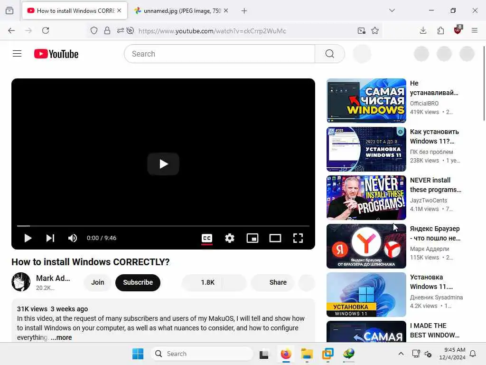Open the extensions puzzle icon
The height and width of the screenshot is (365, 486).
pos(440,30)
